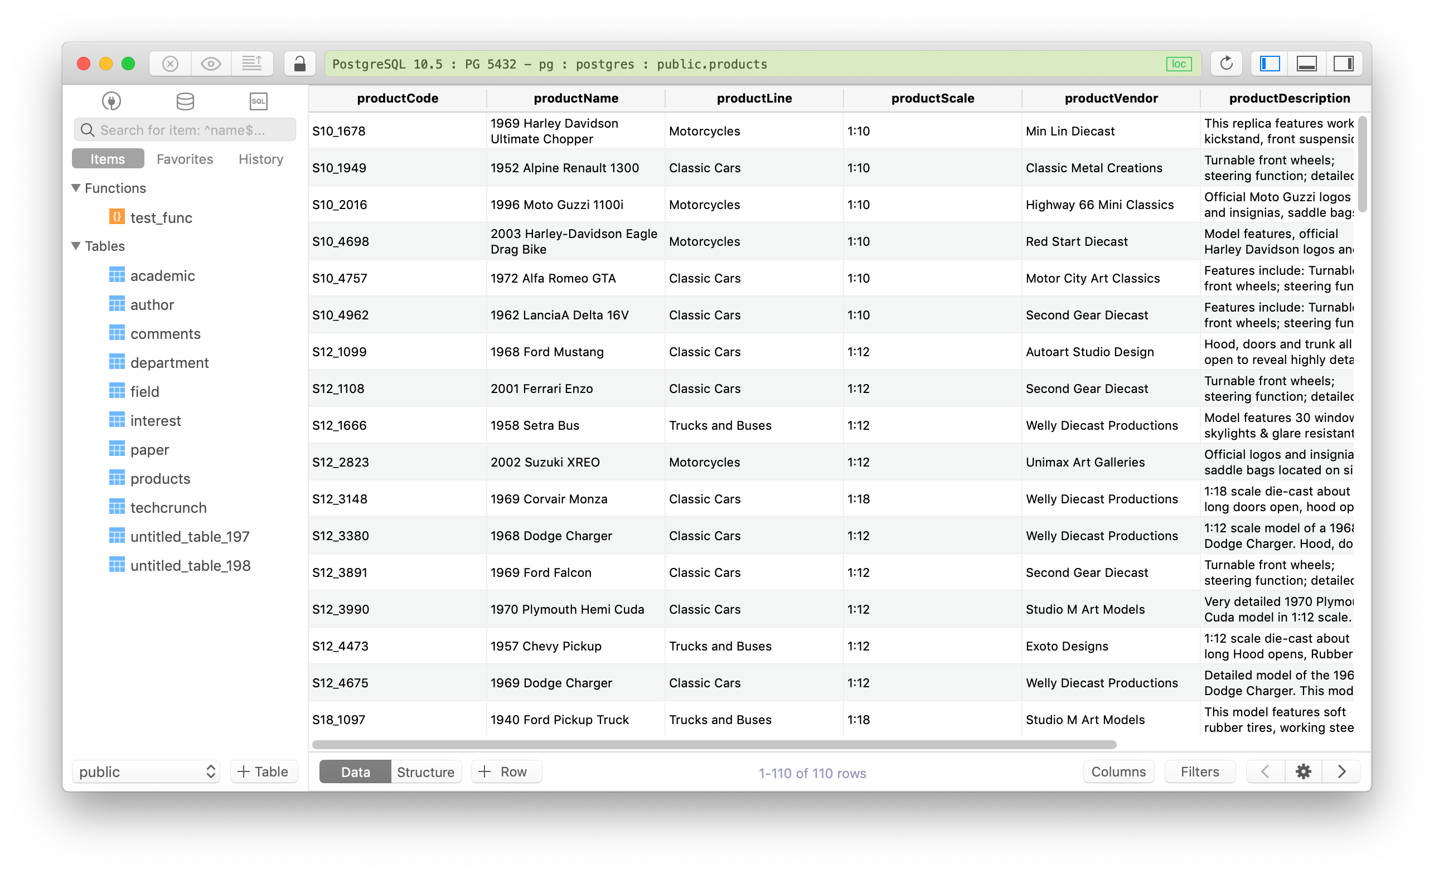
Task: Select the 1958 Setra Bus cell
Action: pos(576,425)
